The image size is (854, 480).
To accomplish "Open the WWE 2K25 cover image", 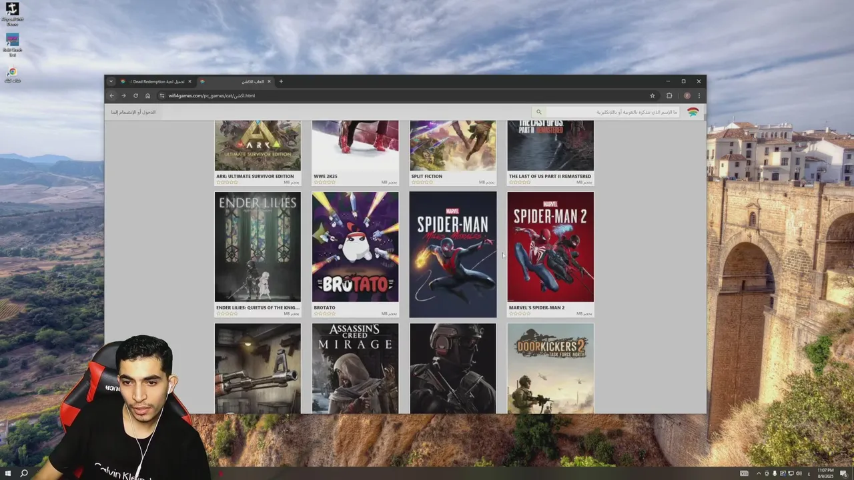I will coord(355,145).
